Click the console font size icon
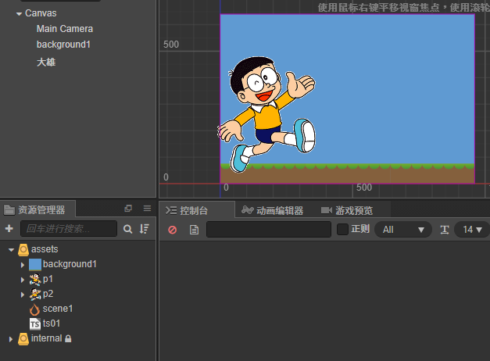490x361 pixels. [x=445, y=230]
